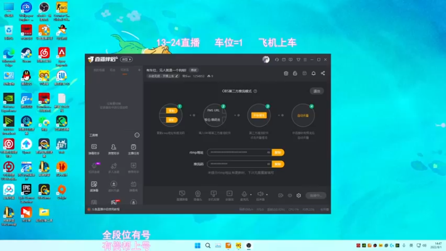446x251 pixels.
Task: Select the second scene tab in left panel
Action: pyautogui.click(x=113, y=70)
